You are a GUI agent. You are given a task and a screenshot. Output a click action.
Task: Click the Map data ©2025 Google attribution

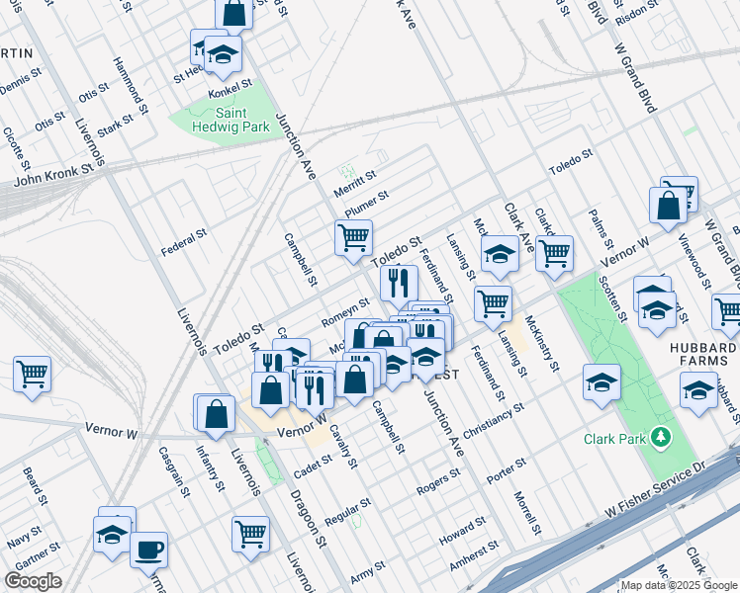[679, 586]
